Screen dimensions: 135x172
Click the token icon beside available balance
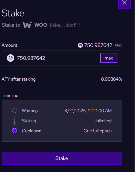(x=80, y=45)
